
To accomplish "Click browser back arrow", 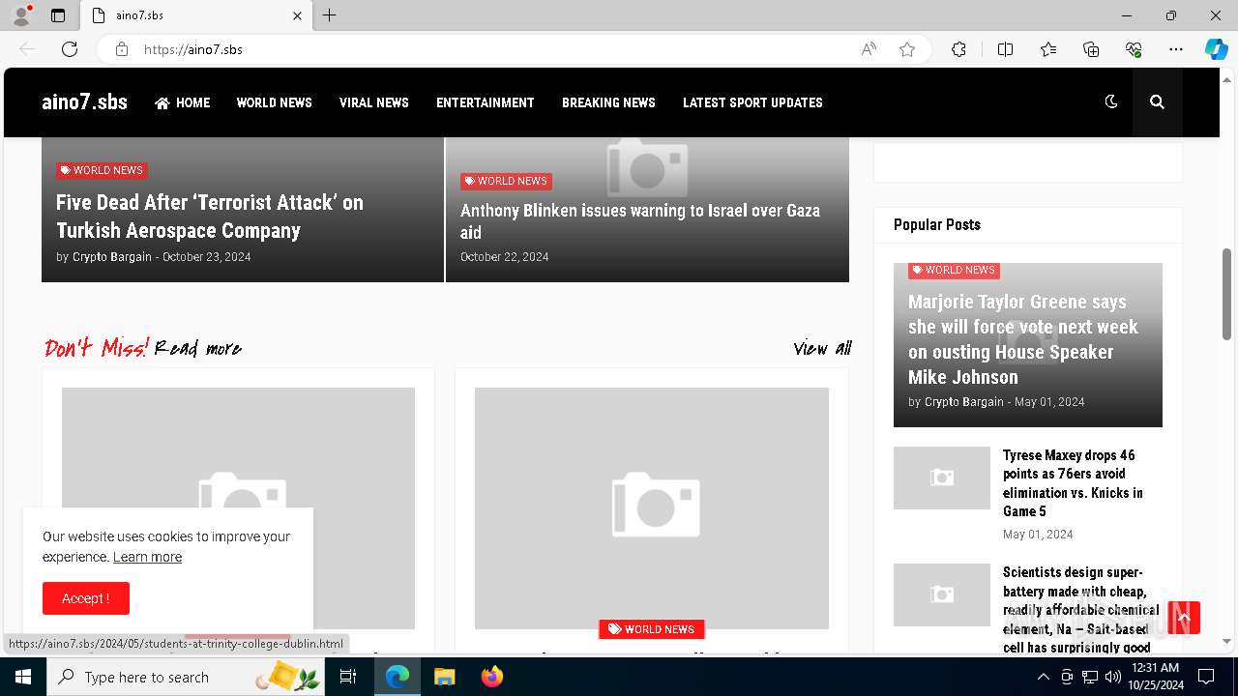I will click(27, 49).
